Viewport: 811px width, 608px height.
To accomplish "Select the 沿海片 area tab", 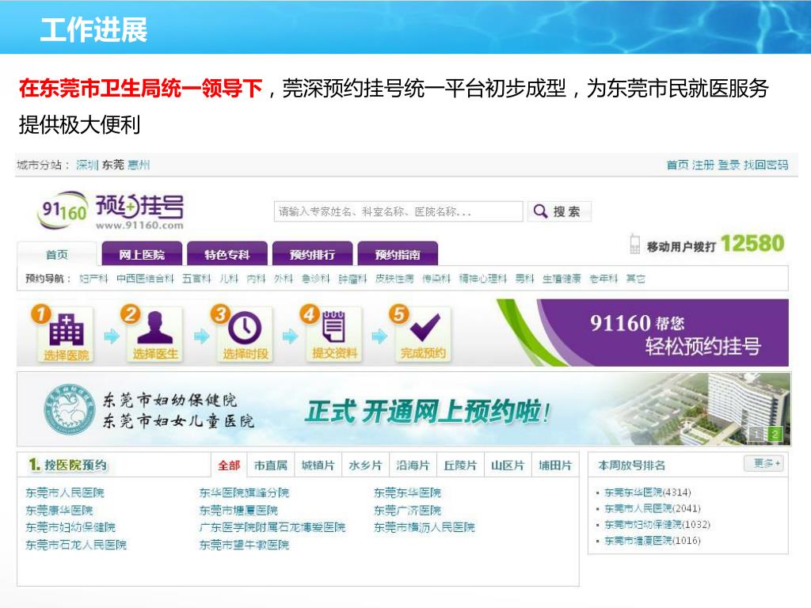I will tap(413, 465).
